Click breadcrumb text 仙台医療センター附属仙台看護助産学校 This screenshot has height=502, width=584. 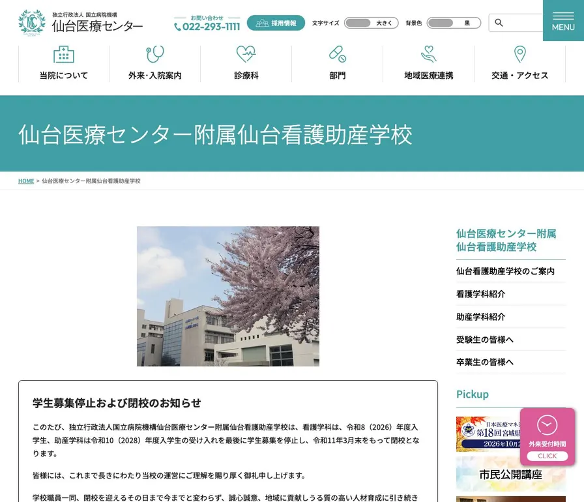[x=91, y=181]
